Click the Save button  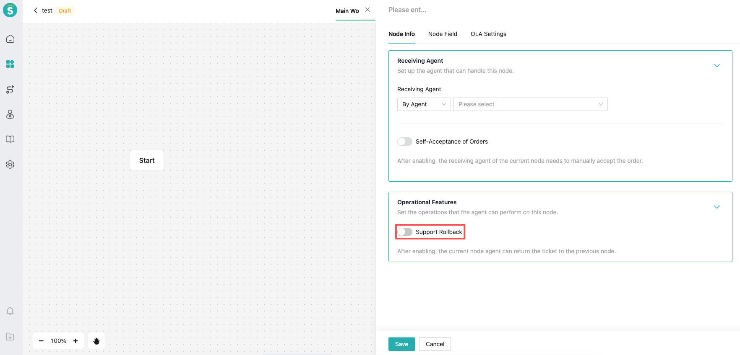[x=401, y=344]
